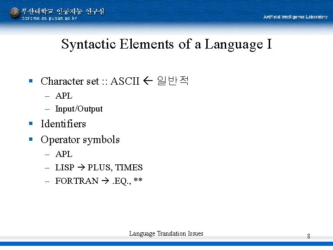Click the Language Translation Issues footer
This screenshot has height=250, width=333.
pos(166,233)
